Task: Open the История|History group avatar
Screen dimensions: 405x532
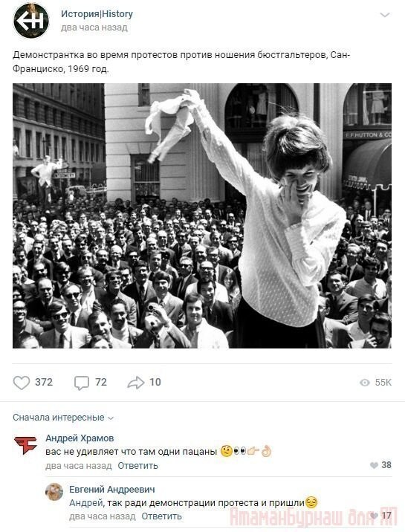Action: pos(31,20)
